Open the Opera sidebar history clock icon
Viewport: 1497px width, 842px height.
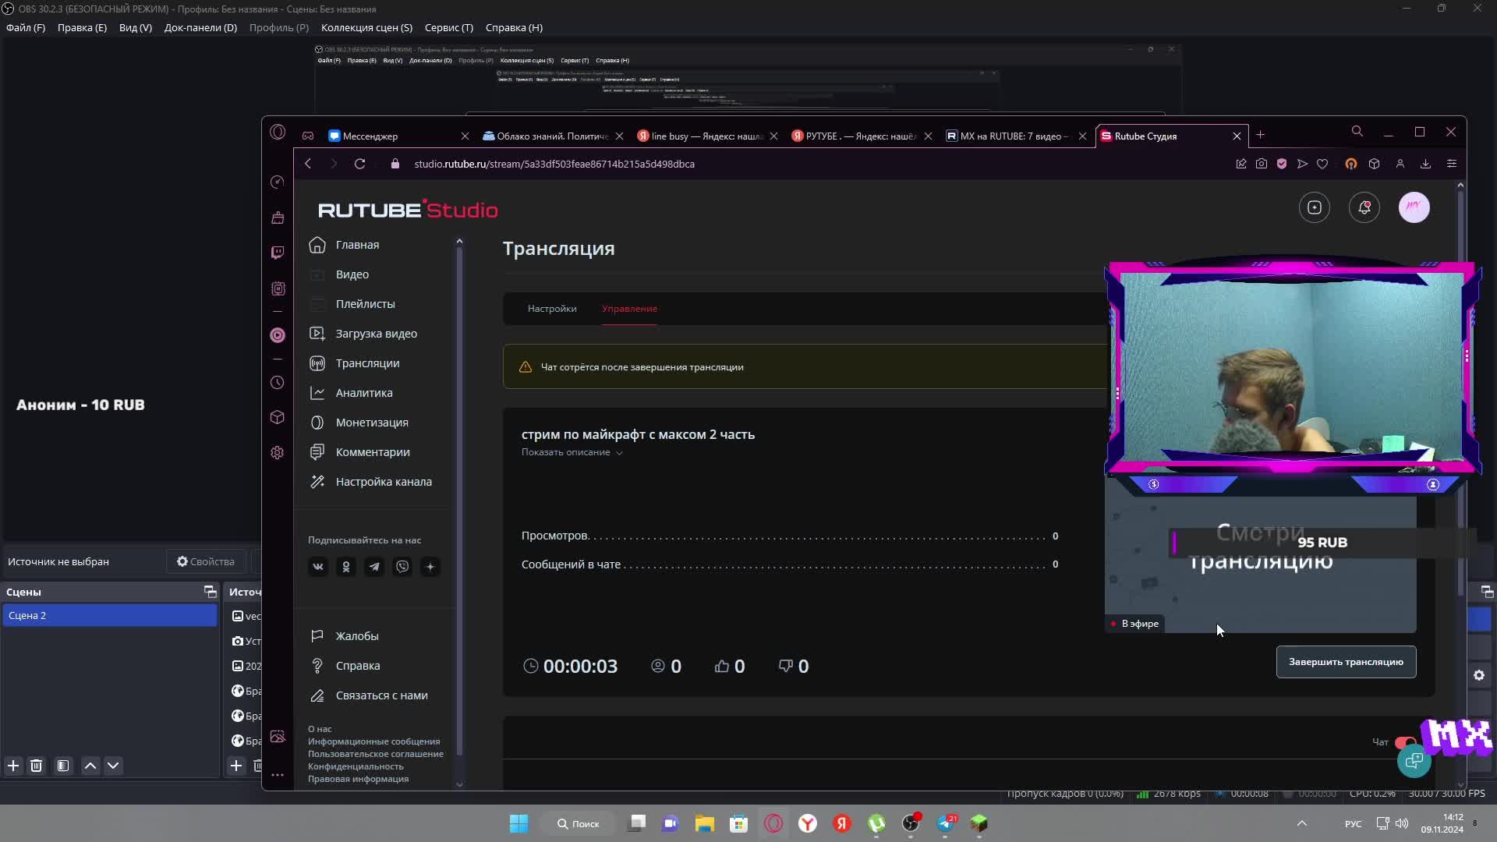point(278,383)
